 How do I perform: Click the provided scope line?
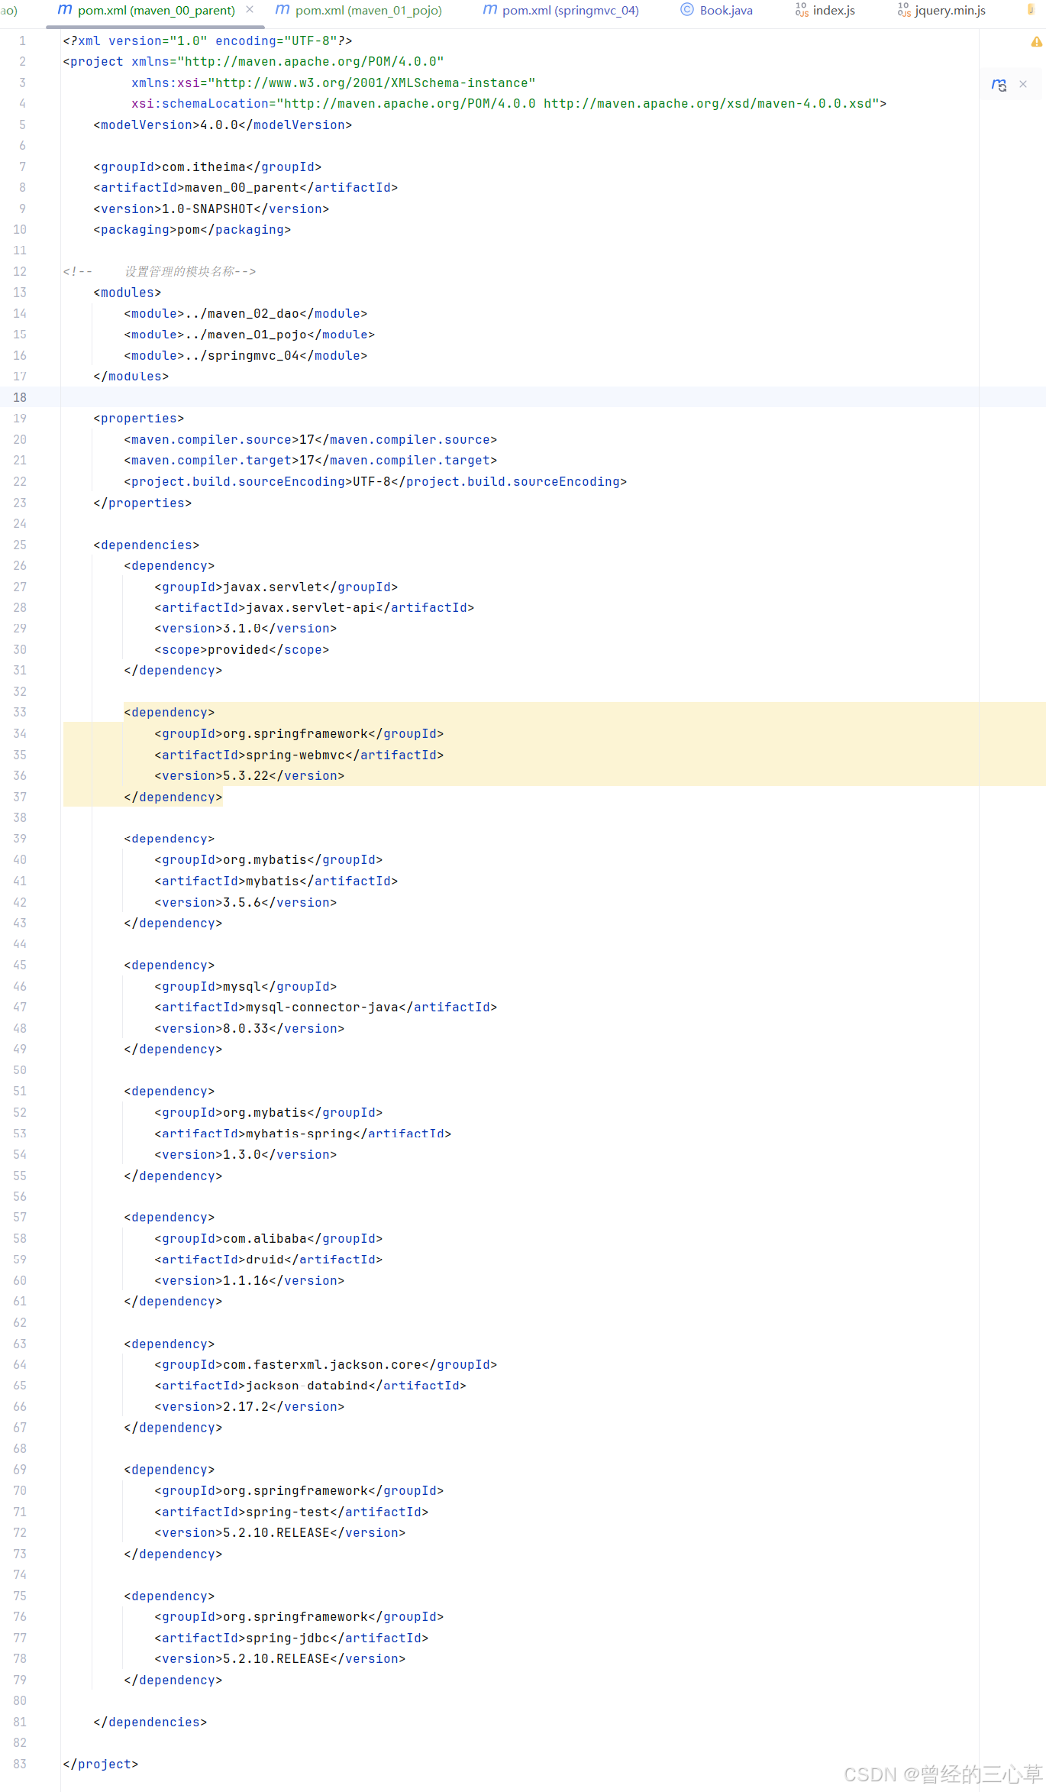[x=242, y=649]
